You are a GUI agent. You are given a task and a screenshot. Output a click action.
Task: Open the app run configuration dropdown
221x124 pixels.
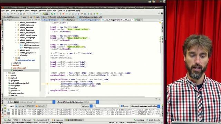coord(46,14)
